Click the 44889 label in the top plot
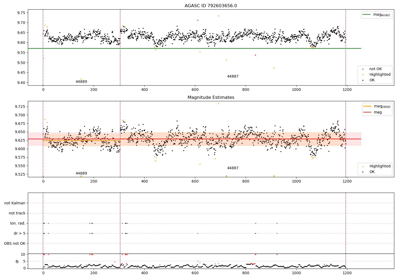Image resolution: width=398 pixels, height=279 pixels. pos(81,82)
